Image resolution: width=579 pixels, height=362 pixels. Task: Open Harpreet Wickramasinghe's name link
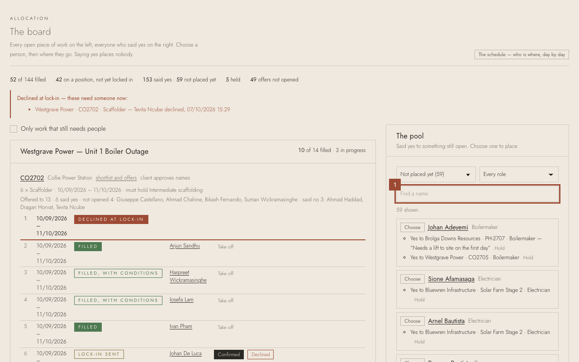[x=188, y=276]
